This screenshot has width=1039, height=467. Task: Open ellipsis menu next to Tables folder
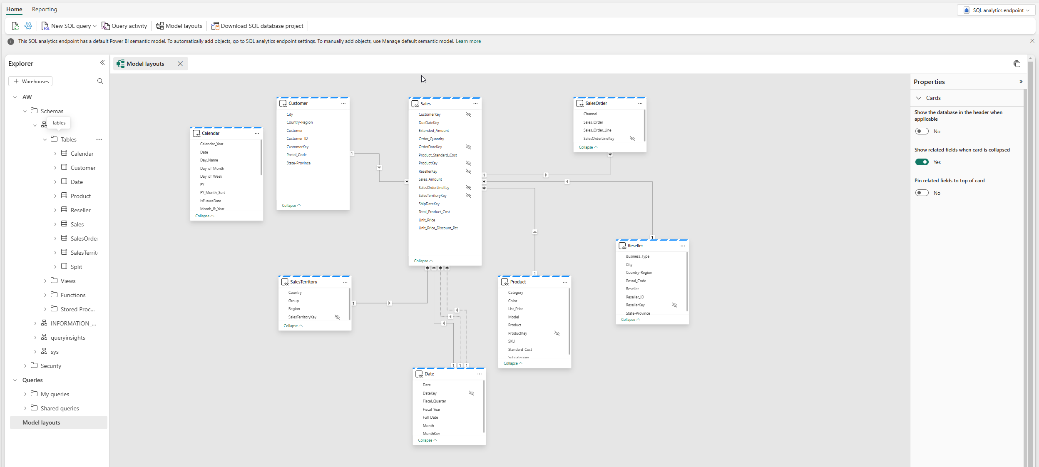click(x=99, y=139)
